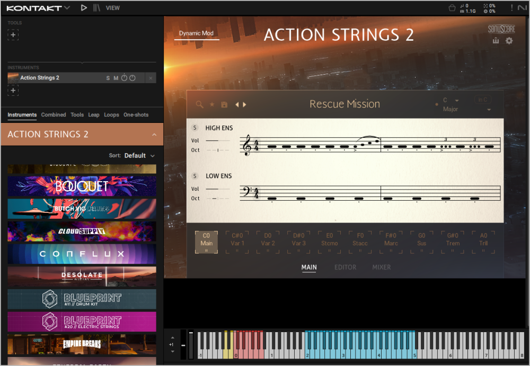Open the VIEW menu
This screenshot has height=366, width=530.
112,8
